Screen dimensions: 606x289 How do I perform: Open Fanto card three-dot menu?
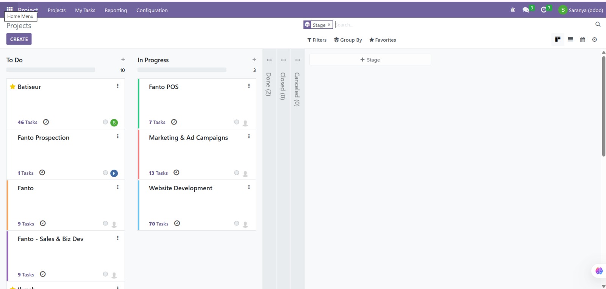[x=118, y=187]
